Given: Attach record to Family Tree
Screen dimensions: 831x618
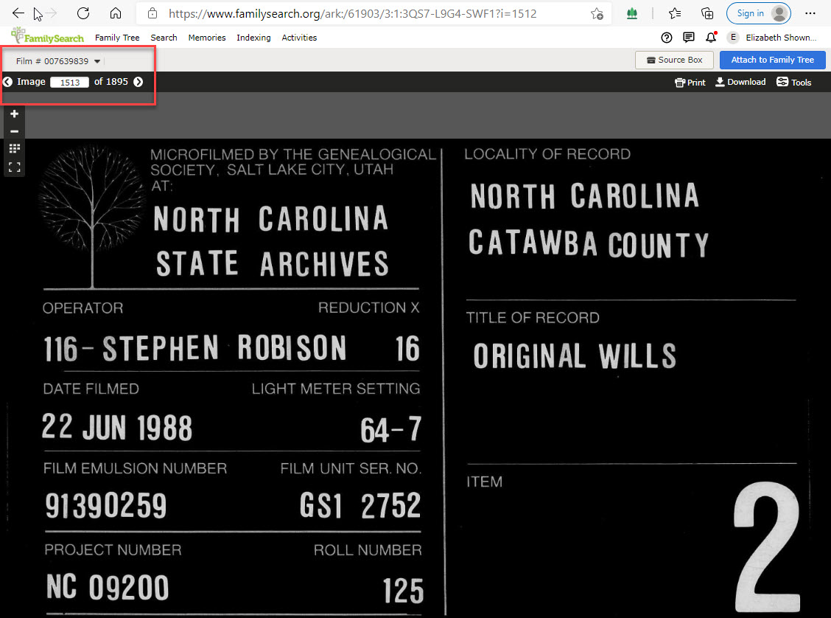Looking at the screenshot, I should tap(772, 60).
